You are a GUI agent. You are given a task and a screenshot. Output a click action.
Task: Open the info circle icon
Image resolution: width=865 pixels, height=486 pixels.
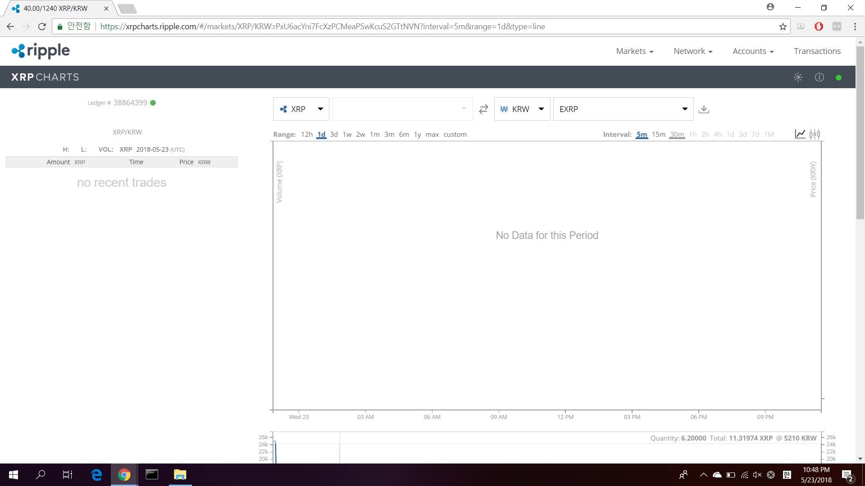click(819, 77)
